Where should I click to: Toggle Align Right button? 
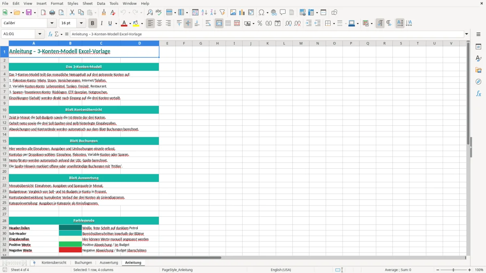(168, 23)
